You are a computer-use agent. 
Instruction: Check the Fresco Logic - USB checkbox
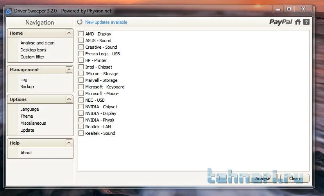81,54
